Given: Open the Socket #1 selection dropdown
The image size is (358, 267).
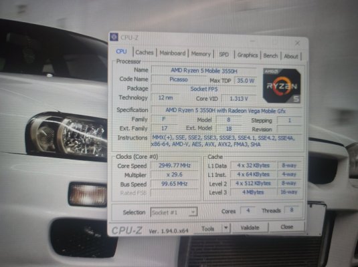Looking at the screenshot, I should pyautogui.click(x=174, y=212).
